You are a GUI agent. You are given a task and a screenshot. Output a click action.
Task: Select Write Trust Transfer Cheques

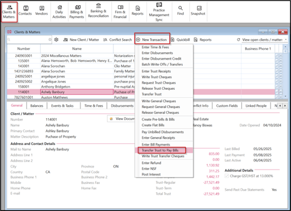coord(163,156)
